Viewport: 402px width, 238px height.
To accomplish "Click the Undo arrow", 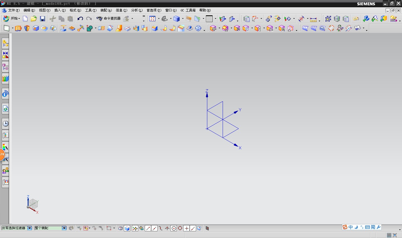I will click(80, 19).
